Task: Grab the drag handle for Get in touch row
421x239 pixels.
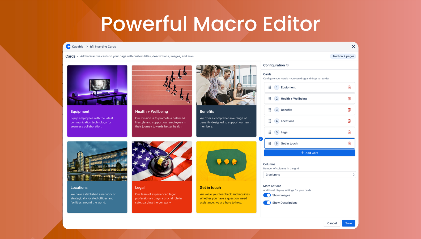Action: coord(270,143)
